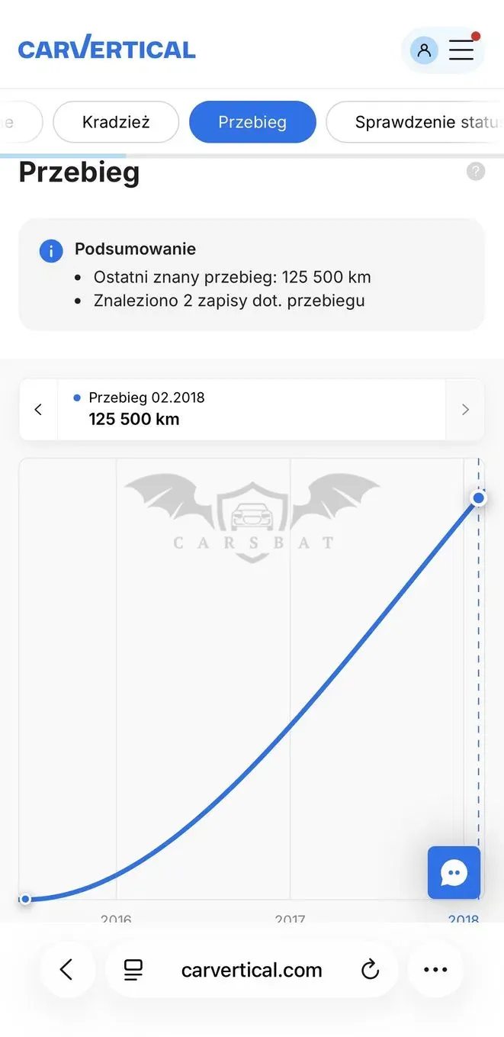The image size is (504, 1037).
Task: Open the hamburger menu
Action: click(x=461, y=50)
